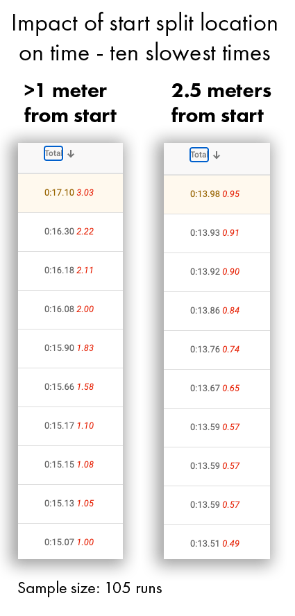Click the red 0.74 delta value
The image size is (295, 616).
[x=231, y=349]
